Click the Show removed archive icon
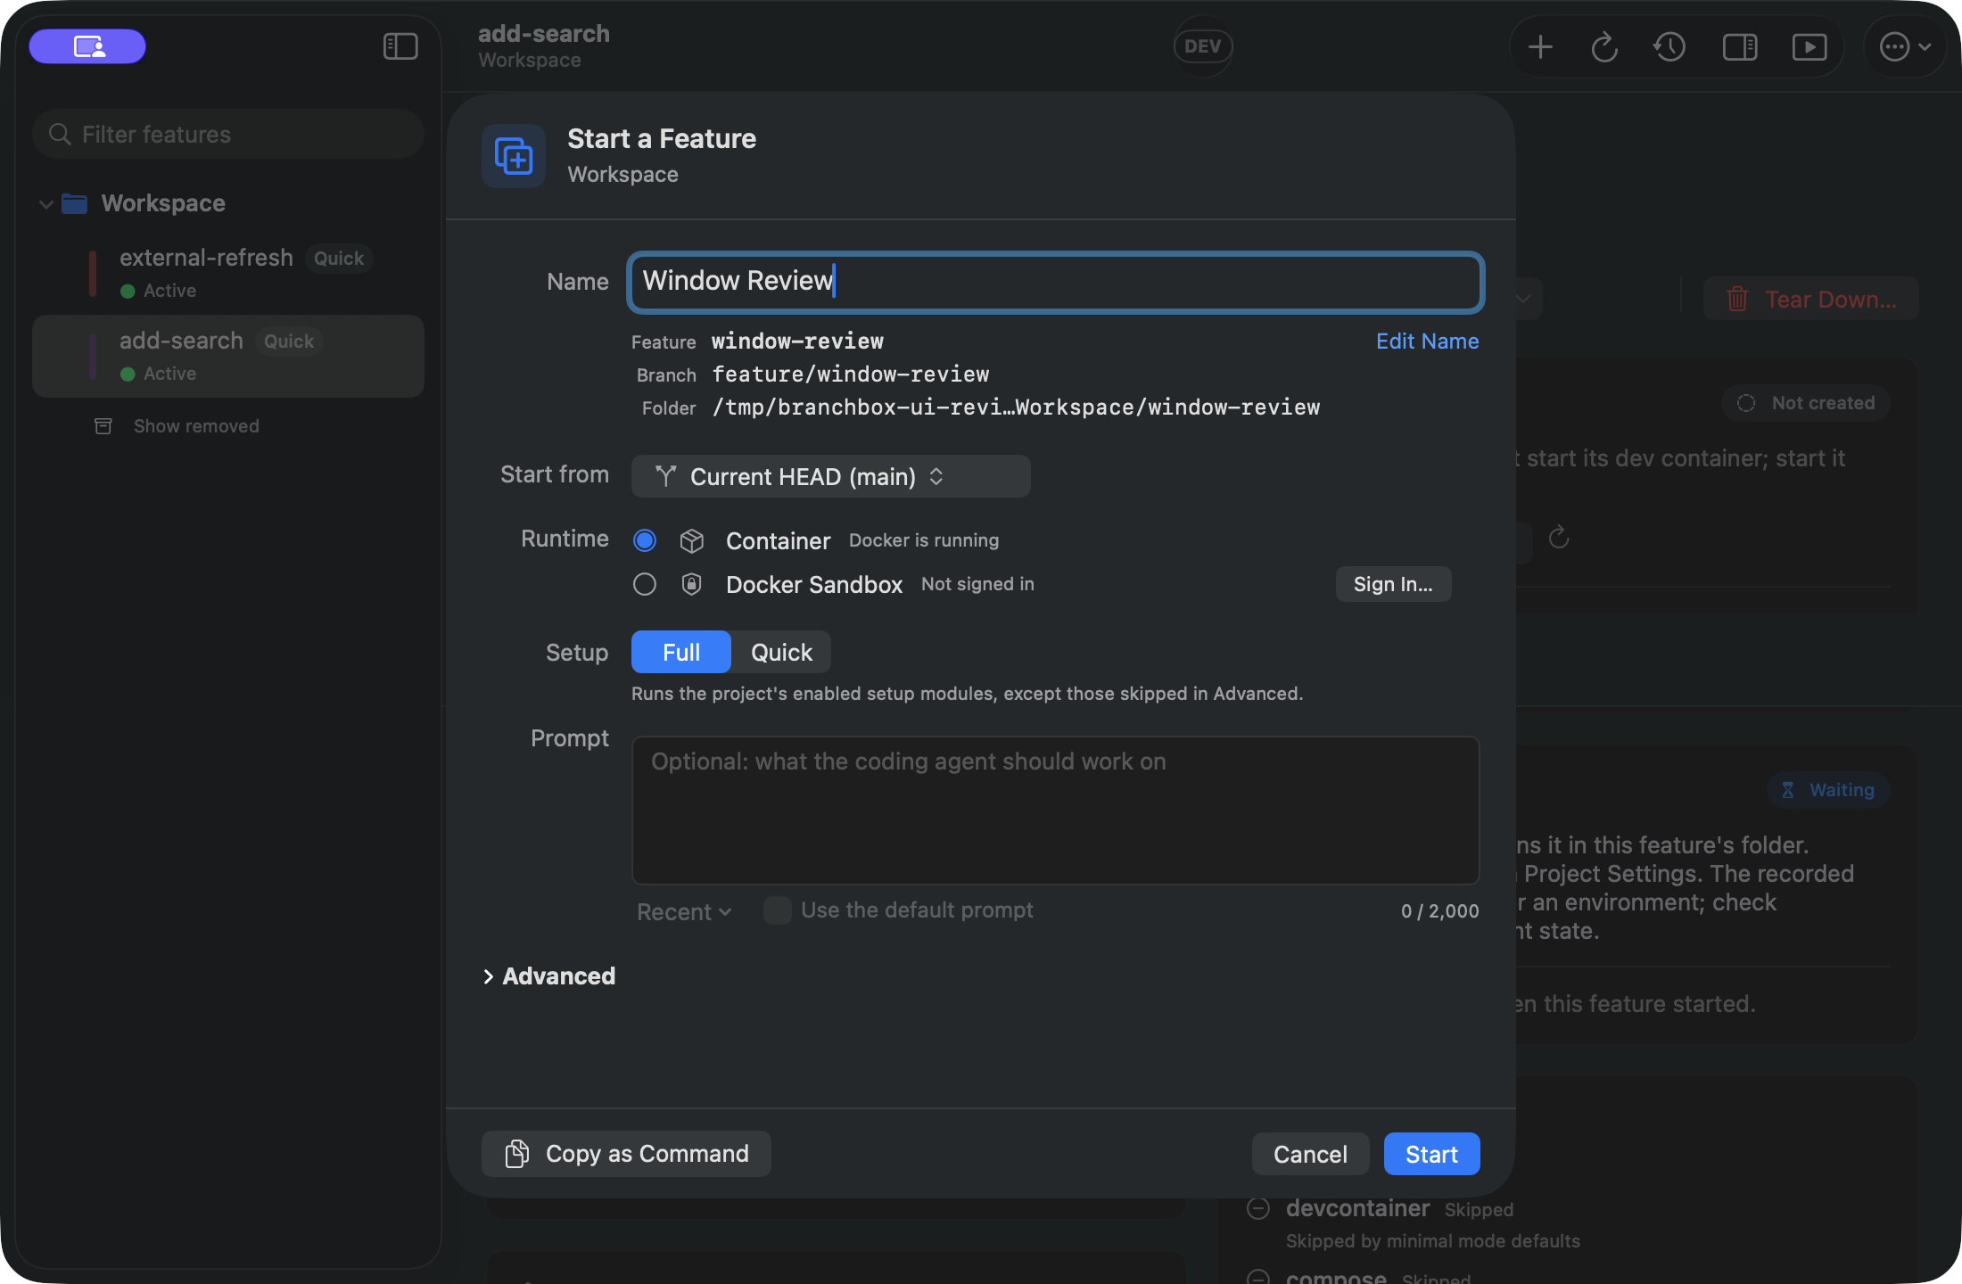1962x1284 pixels. [103, 426]
